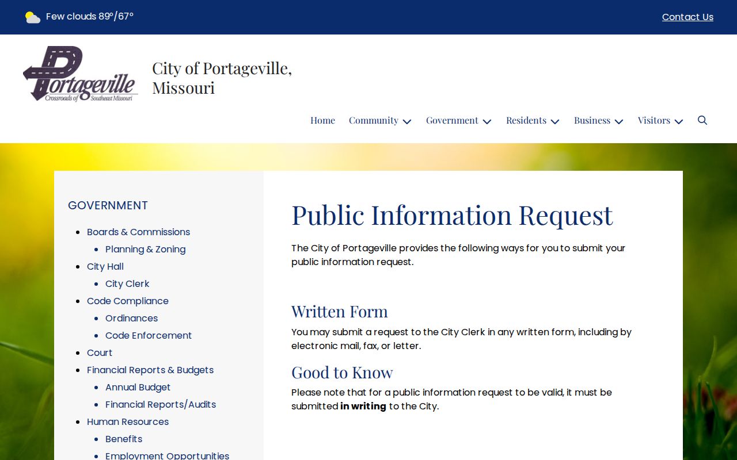The width and height of the screenshot is (737, 460).
Task: Open Code Enforcement sidebar link
Action: coord(149,335)
